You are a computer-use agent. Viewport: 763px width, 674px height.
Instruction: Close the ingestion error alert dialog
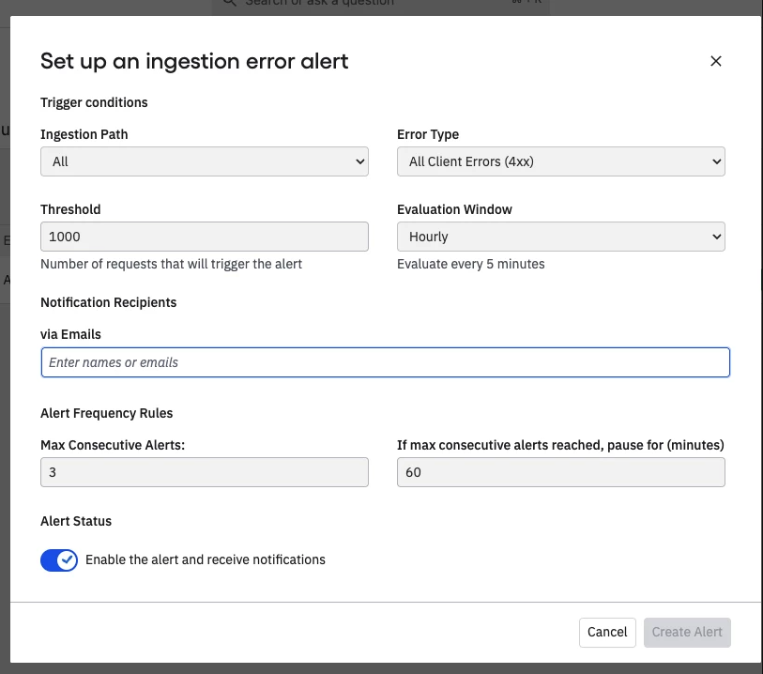point(715,61)
